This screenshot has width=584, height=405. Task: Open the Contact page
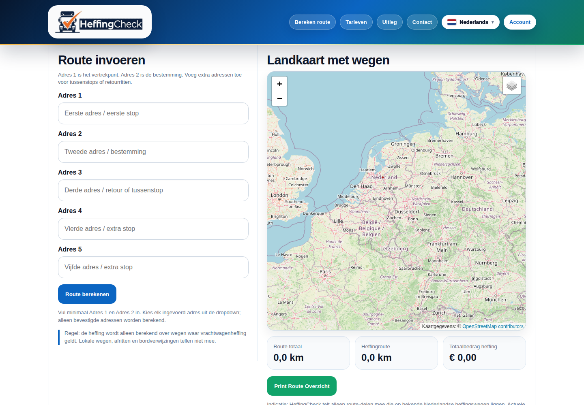click(x=422, y=22)
